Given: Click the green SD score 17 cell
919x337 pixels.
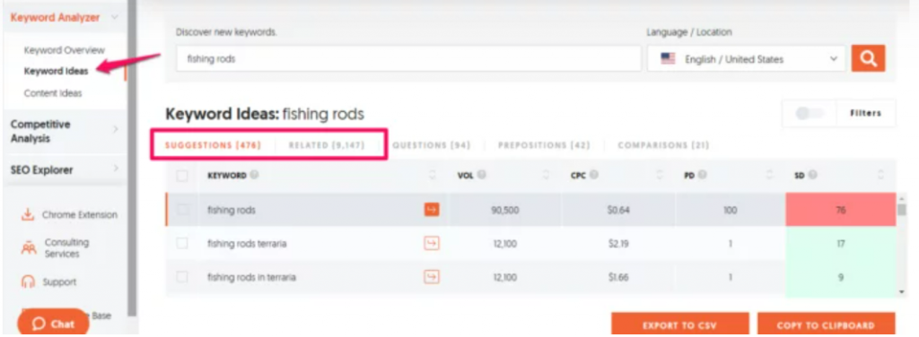Looking at the screenshot, I should coord(840,244).
